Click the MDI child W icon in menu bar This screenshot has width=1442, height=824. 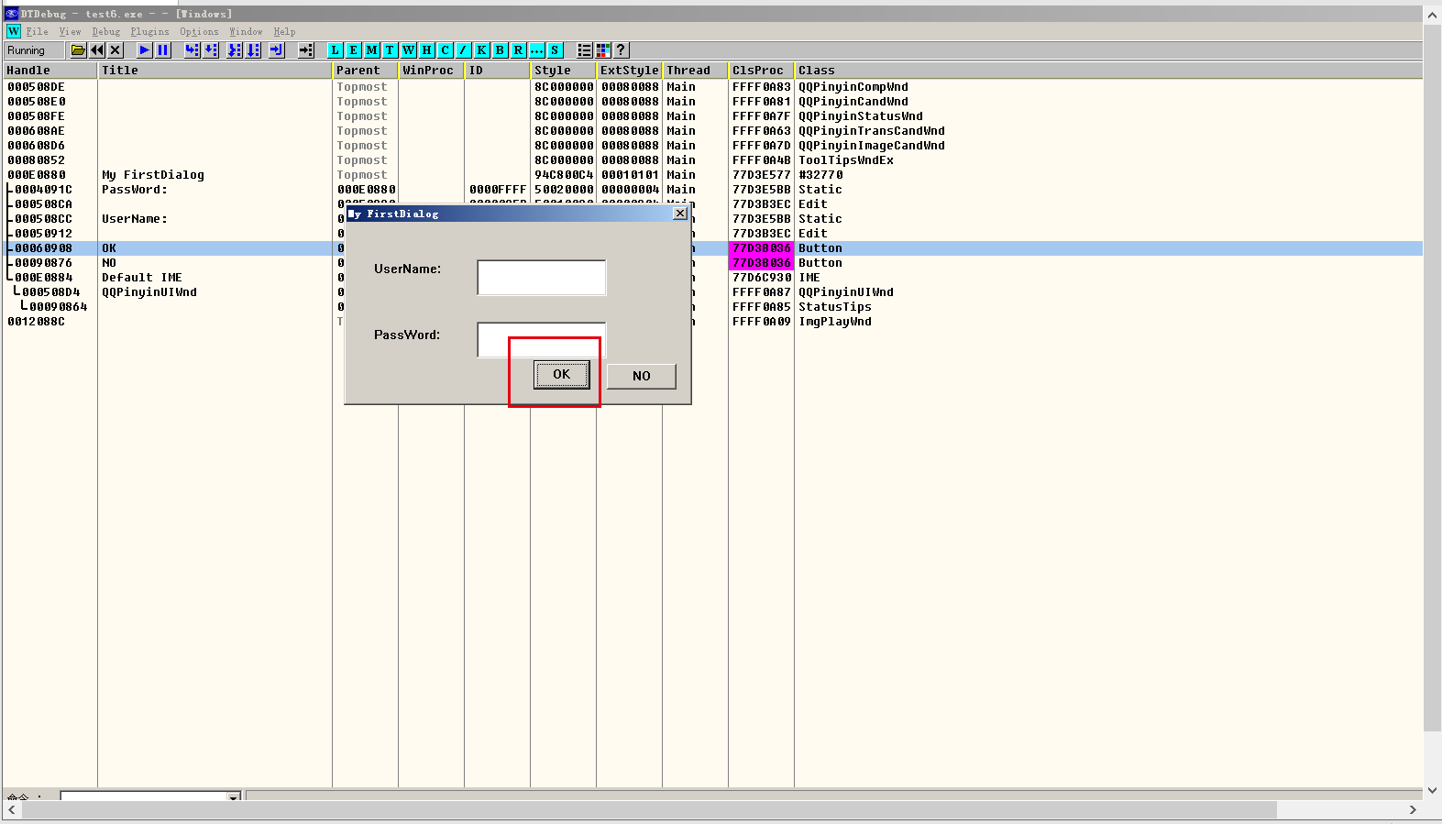click(x=14, y=31)
